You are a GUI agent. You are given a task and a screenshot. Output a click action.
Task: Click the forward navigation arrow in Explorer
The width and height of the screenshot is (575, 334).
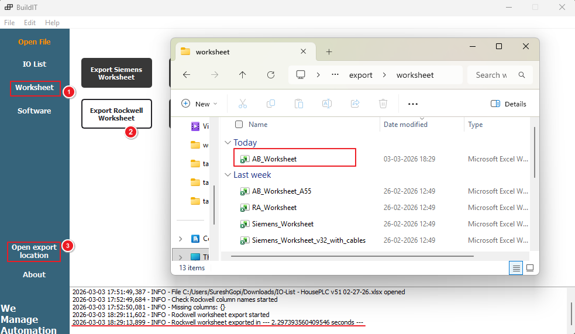(x=215, y=75)
